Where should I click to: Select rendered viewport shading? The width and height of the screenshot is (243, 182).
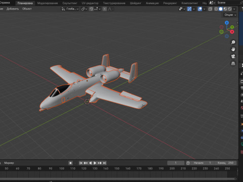[230, 9]
